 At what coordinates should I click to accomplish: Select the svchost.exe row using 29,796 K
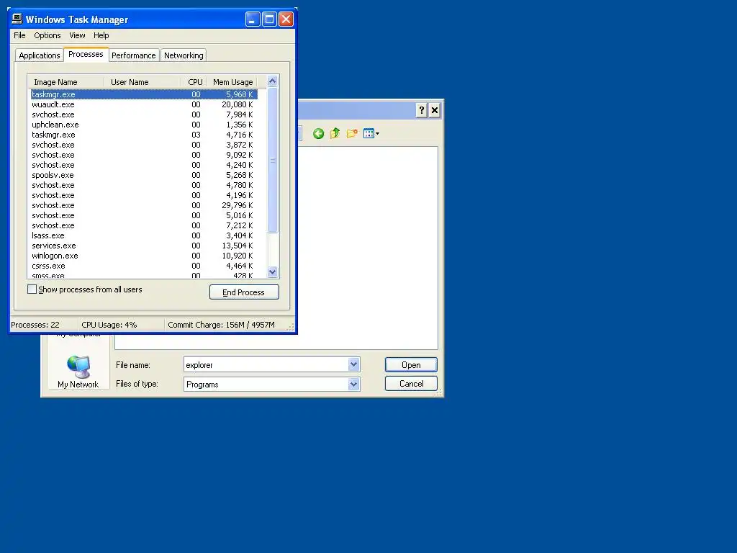[143, 205]
